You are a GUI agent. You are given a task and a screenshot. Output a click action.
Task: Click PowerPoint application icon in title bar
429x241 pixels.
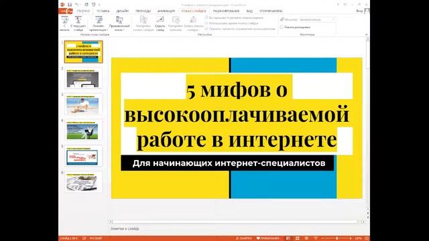[x=62, y=5]
